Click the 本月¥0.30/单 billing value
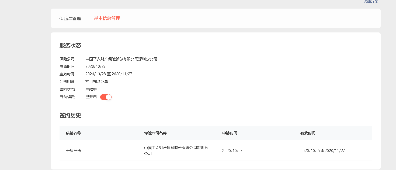The image size is (396, 170). pos(97,82)
